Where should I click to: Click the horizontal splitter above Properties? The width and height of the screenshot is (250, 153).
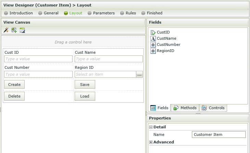pyautogui.click(x=198, y=114)
